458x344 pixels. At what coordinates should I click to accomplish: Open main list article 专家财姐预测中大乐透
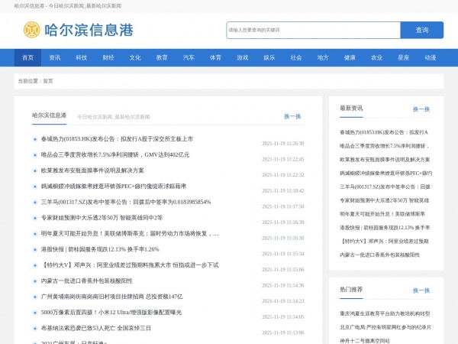pos(102,218)
